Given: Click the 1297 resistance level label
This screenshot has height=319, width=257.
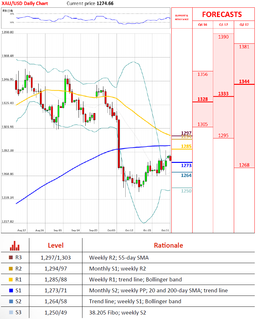Looking at the screenshot, I should point(186,133).
